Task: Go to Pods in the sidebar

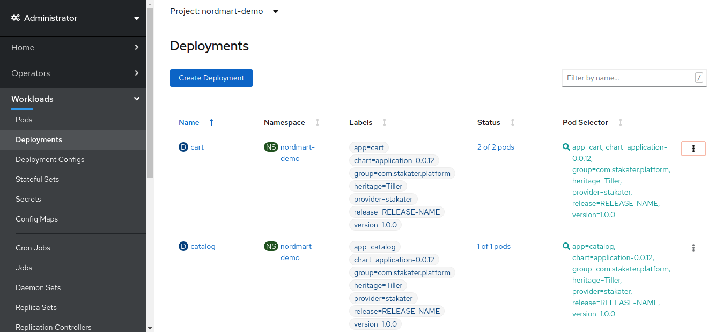Action: pos(73,120)
